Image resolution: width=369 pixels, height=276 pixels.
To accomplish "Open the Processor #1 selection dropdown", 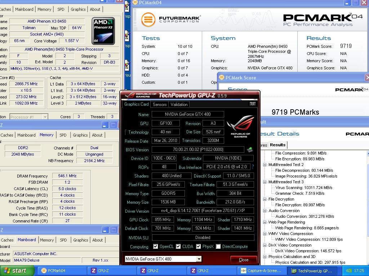I will [45, 117].
